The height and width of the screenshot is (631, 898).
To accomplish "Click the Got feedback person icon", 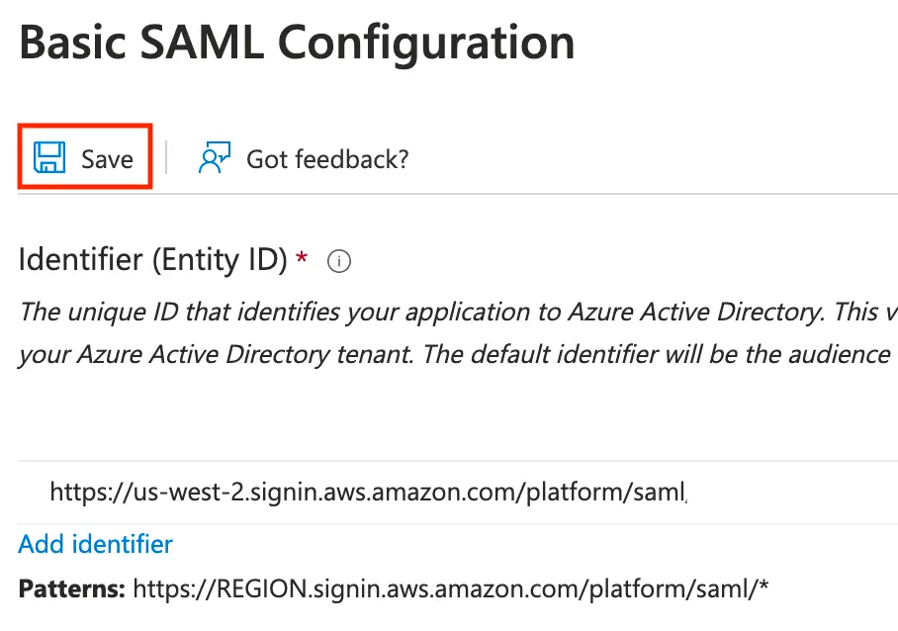I will pos(214,158).
